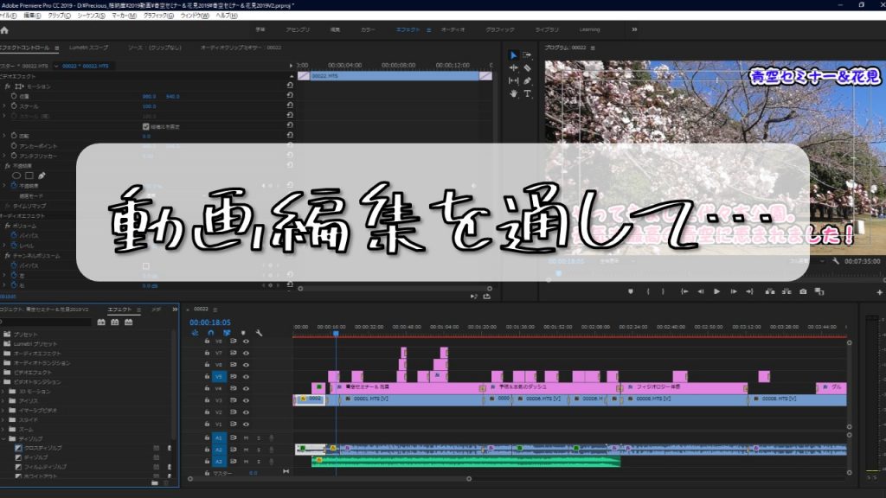Switch to Audio Clip Mixer tab
Viewport: 886px width, 498px height.
tap(241, 48)
